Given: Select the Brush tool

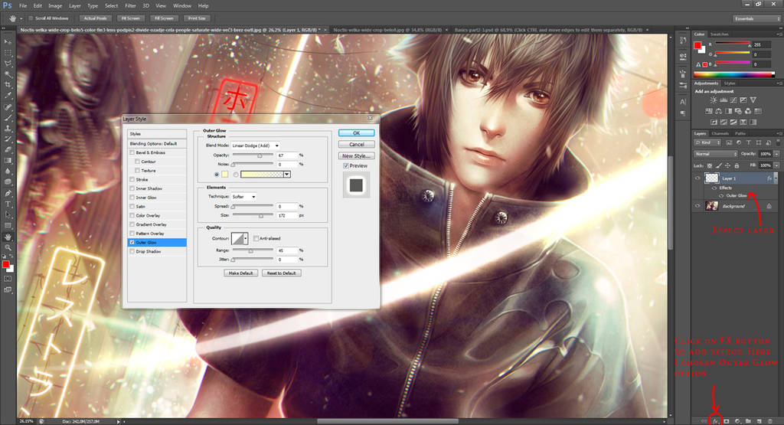Looking at the screenshot, I should point(8,118).
